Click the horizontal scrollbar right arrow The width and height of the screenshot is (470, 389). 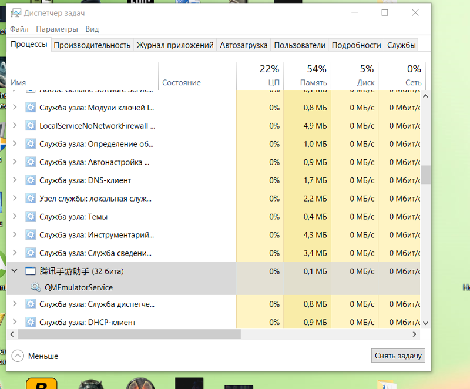point(415,334)
